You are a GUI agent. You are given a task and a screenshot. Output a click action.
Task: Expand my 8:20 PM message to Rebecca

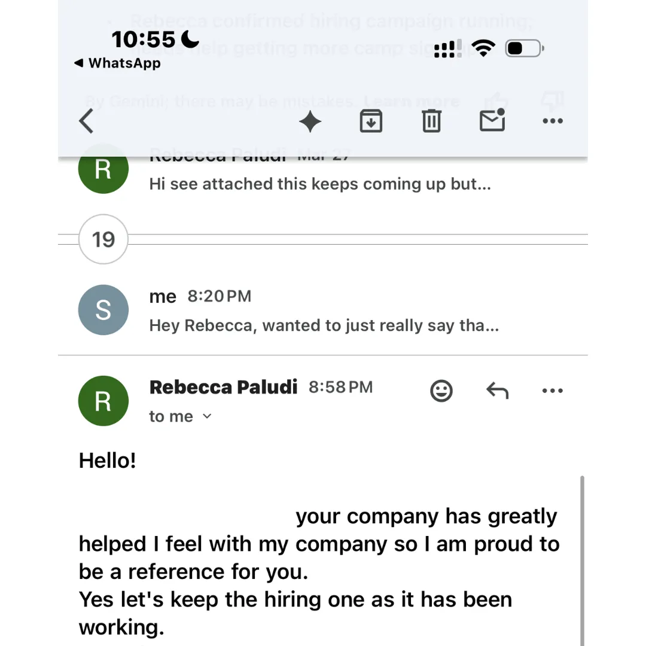(322, 310)
